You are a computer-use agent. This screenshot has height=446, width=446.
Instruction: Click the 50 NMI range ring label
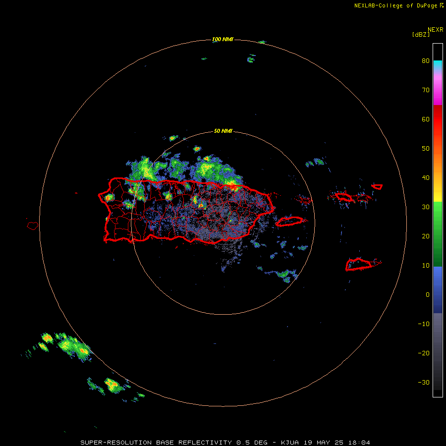click(223, 131)
